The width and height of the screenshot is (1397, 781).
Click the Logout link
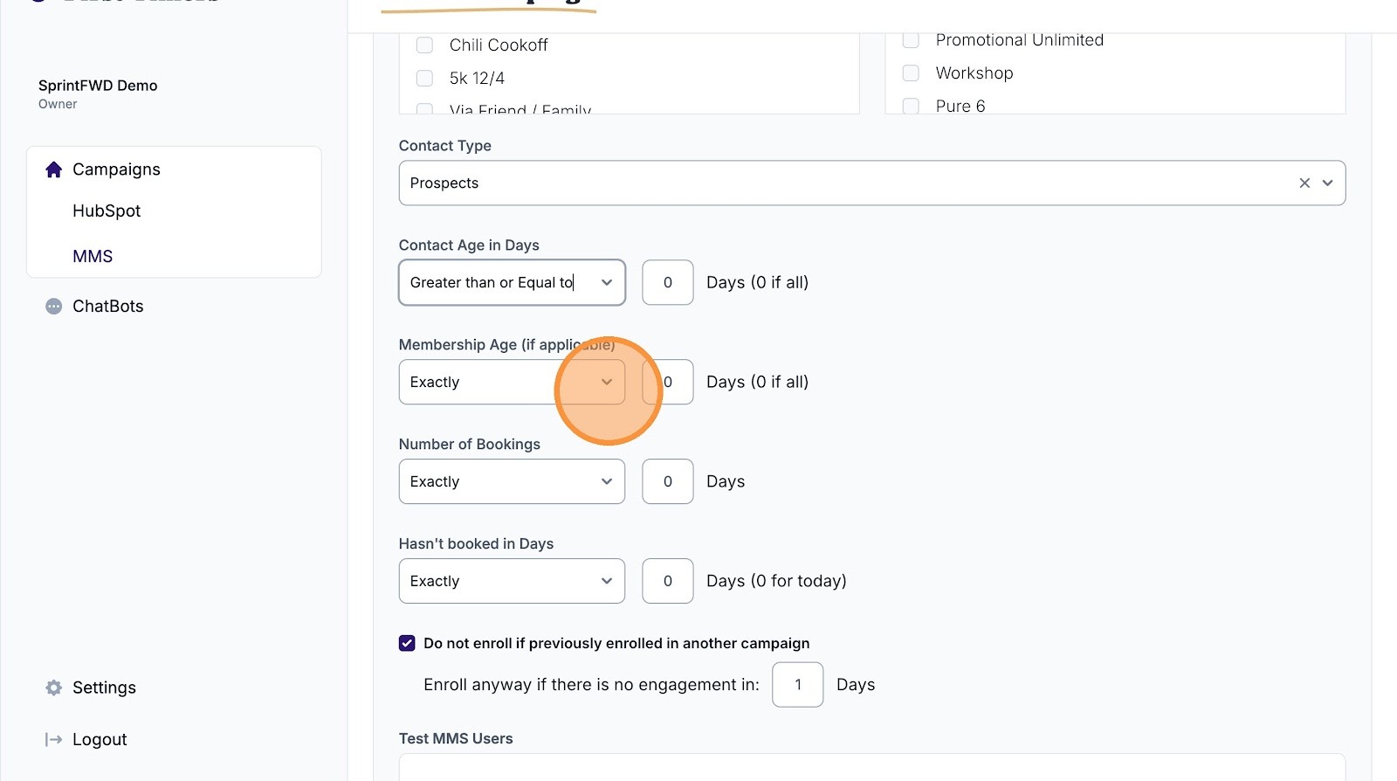[100, 740]
